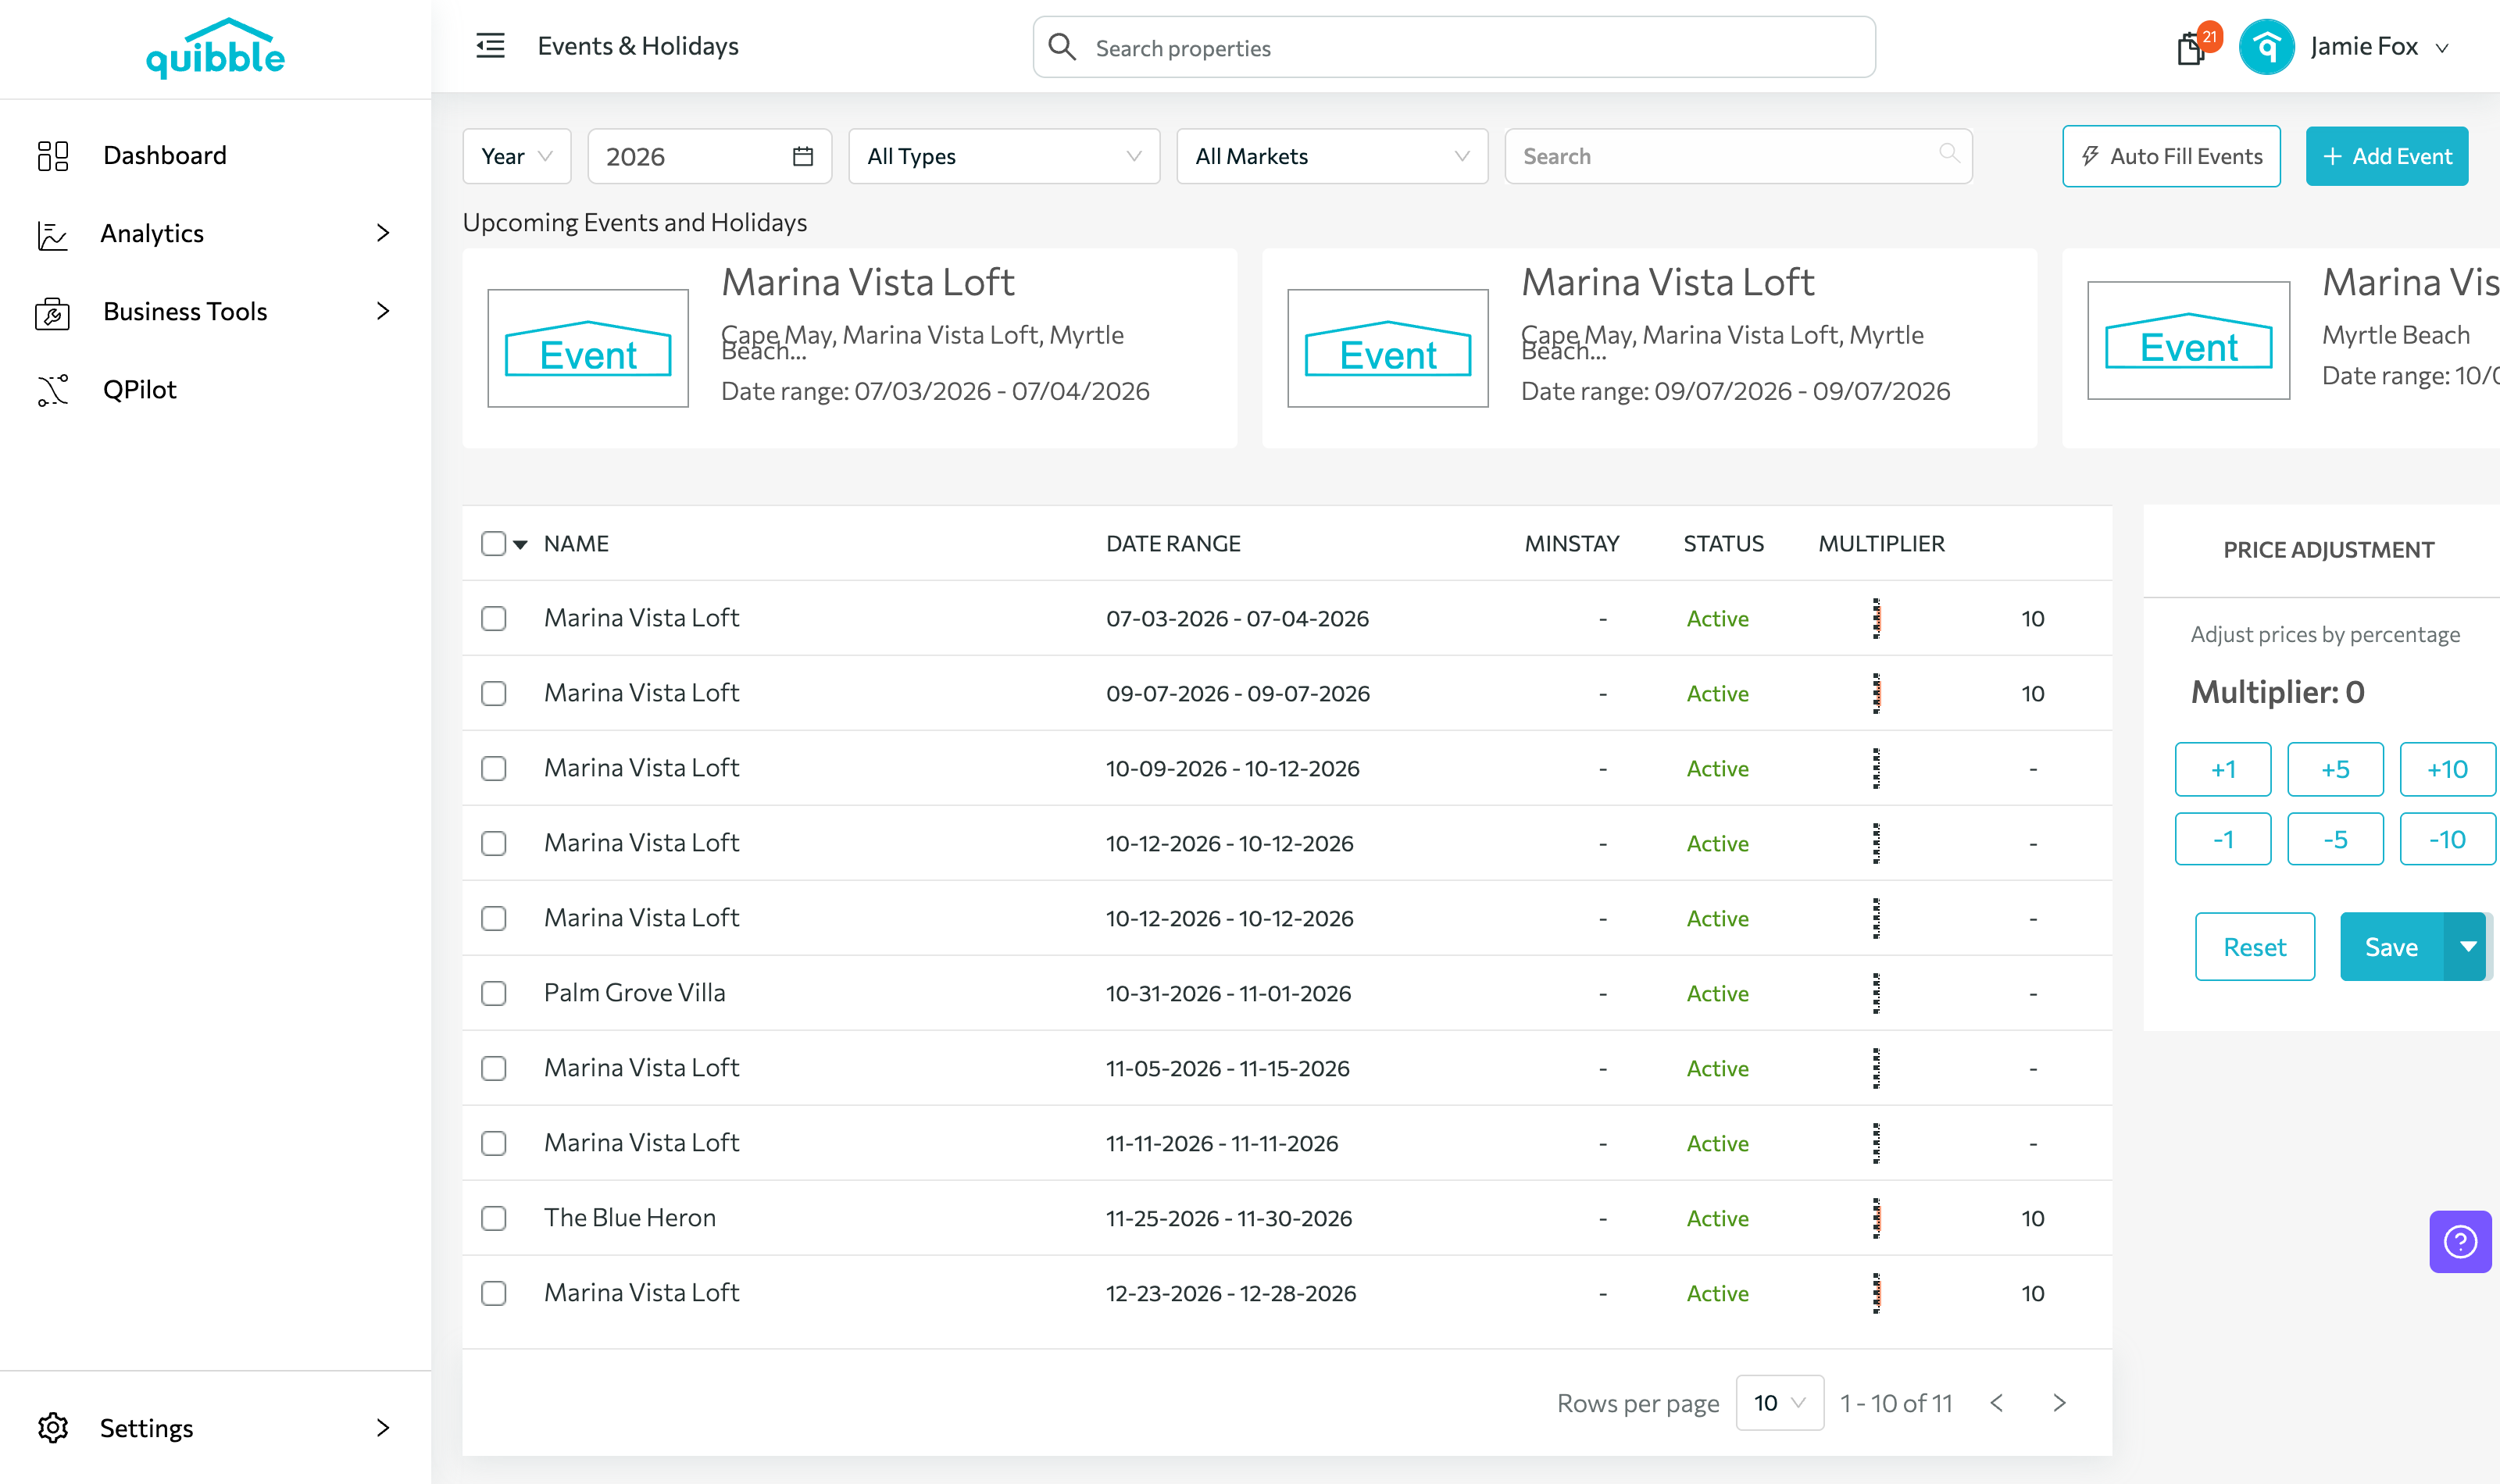Increase multiplier with +5 button

2335,769
